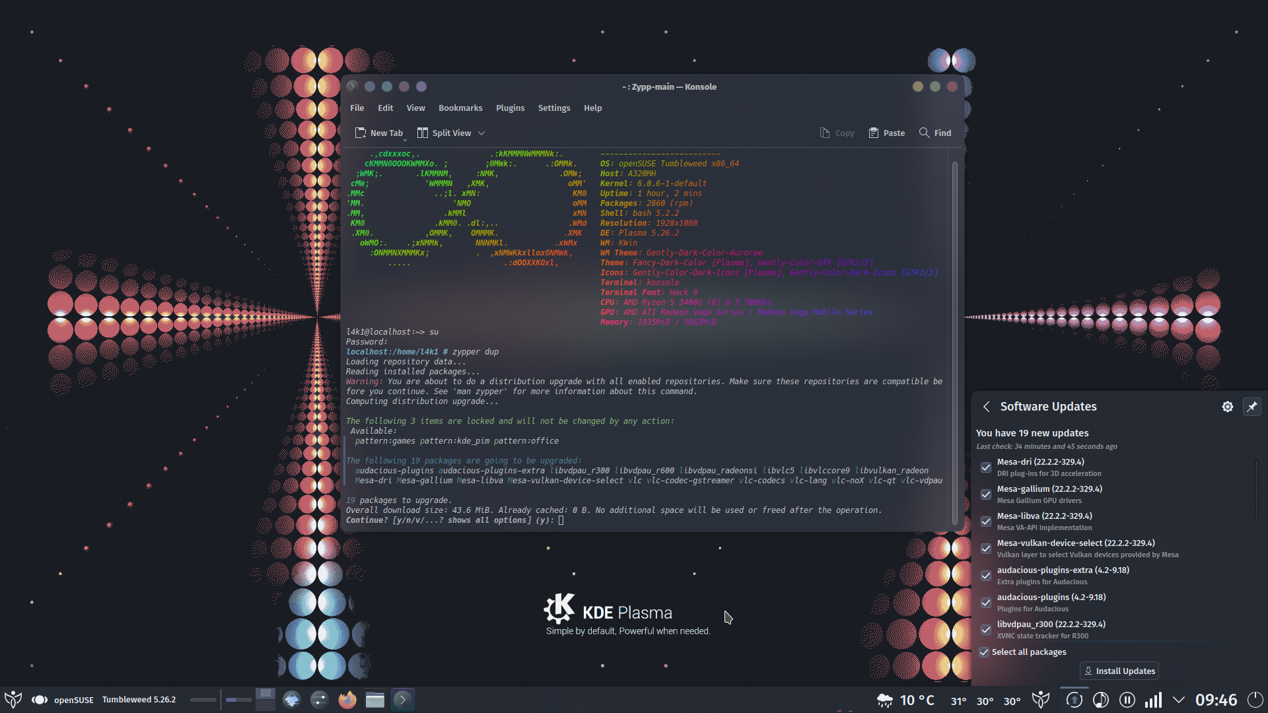Open the rainy weather widget icon

[885, 700]
